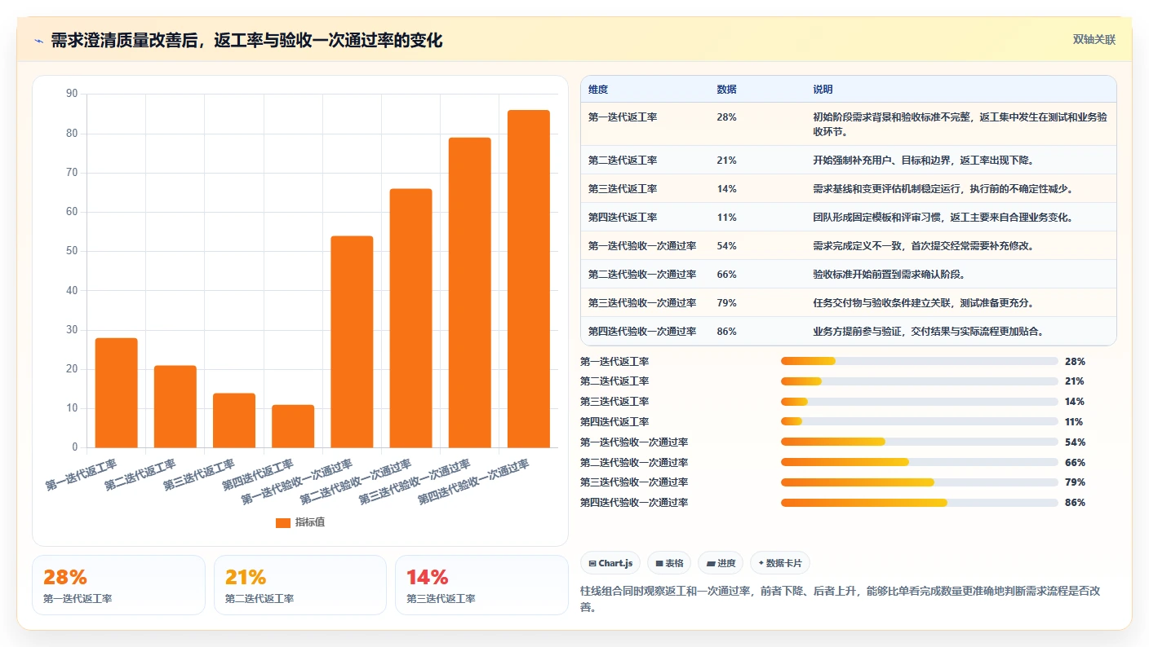Click the 第二迭代返工率 progress bar showing 21%
This screenshot has height=647, width=1149.
pyautogui.click(x=920, y=381)
